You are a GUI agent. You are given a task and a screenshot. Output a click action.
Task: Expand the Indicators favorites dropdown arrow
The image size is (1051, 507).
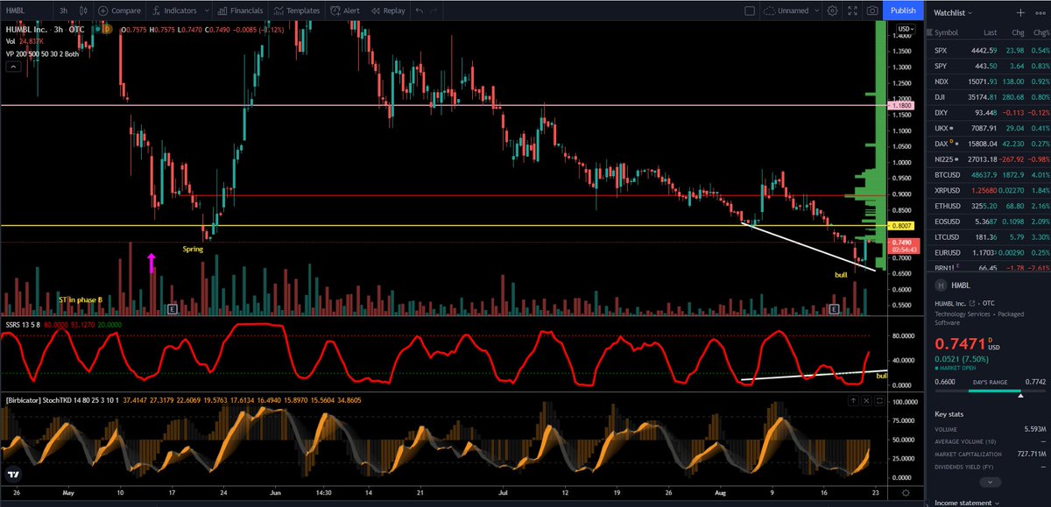[207, 11]
